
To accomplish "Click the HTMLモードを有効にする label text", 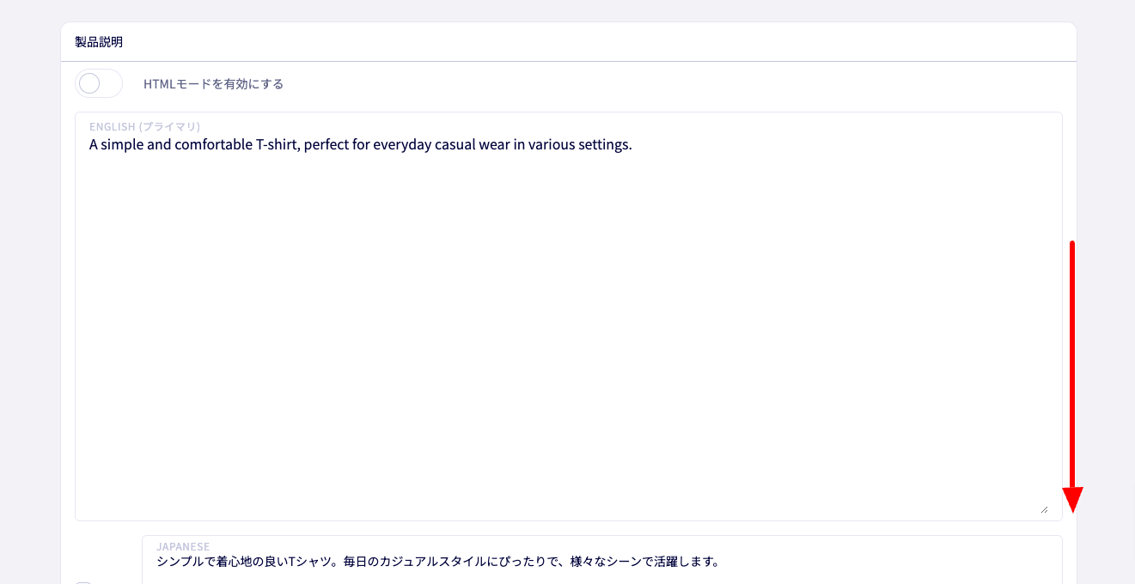I will click(213, 84).
